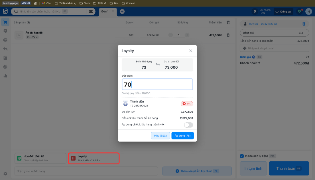Screen dimensions: 315x180
Task: Click the branch location pin icon
Action: pos(255,11)
